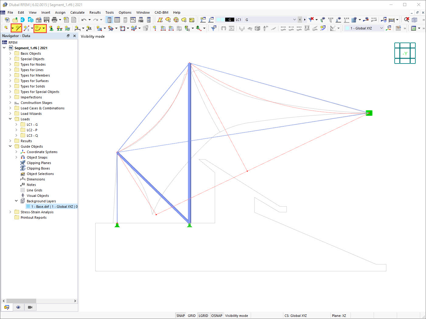
Task: Open the LC1 load case dropdown
Action: tap(294, 19)
